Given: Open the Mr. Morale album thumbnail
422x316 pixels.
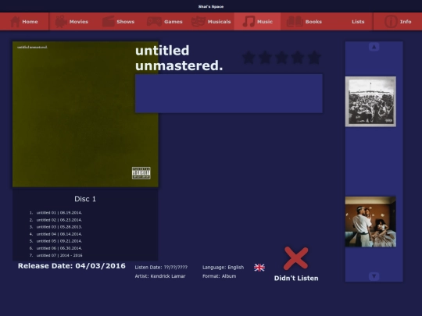Looking at the screenshot, I should click(x=370, y=222).
